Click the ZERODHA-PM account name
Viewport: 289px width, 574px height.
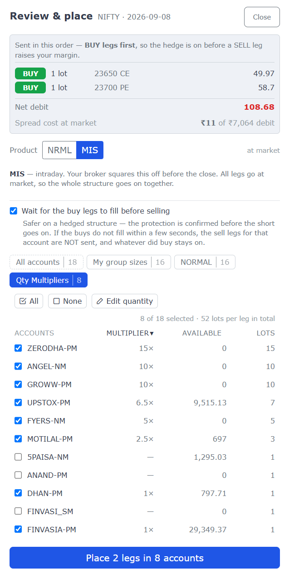(52, 348)
